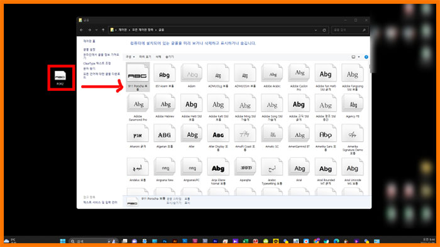Expand the address bar history dropdown

click(x=316, y=30)
